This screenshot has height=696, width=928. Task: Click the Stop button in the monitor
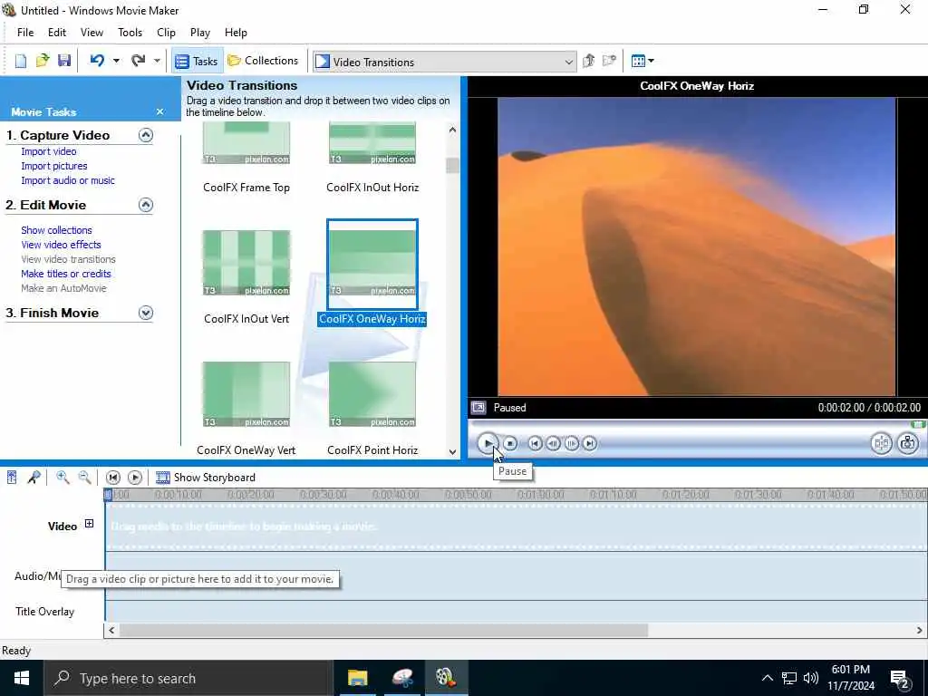tap(510, 443)
